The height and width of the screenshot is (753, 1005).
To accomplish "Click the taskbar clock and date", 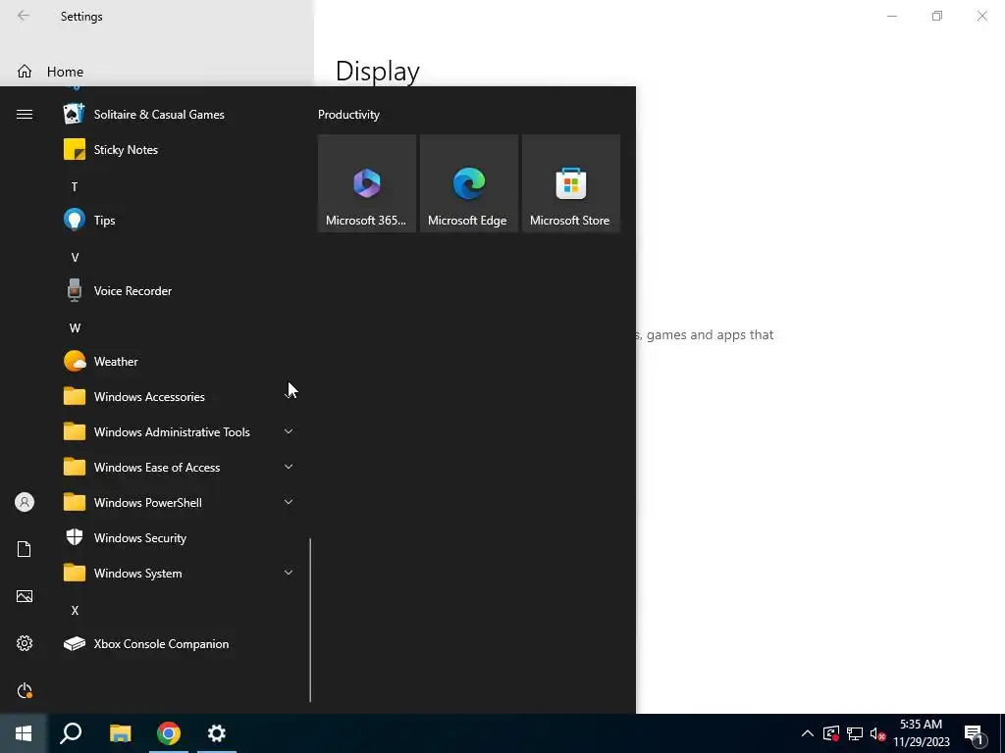I will coord(921,733).
